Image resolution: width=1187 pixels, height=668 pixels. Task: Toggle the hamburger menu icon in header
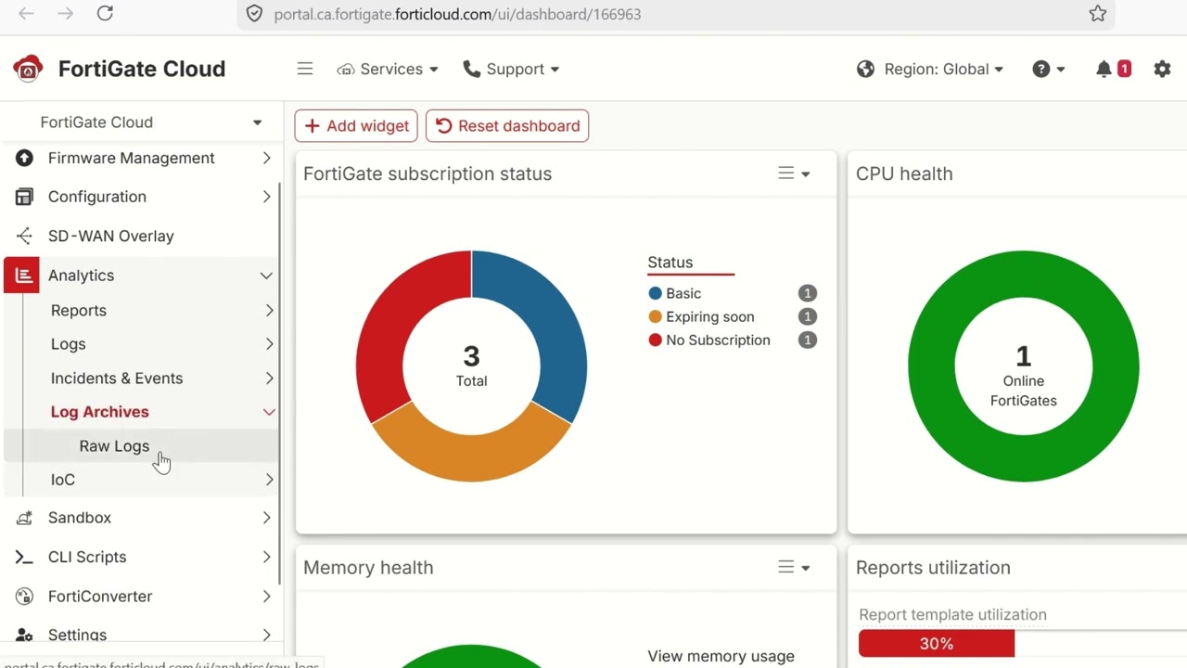pos(305,69)
